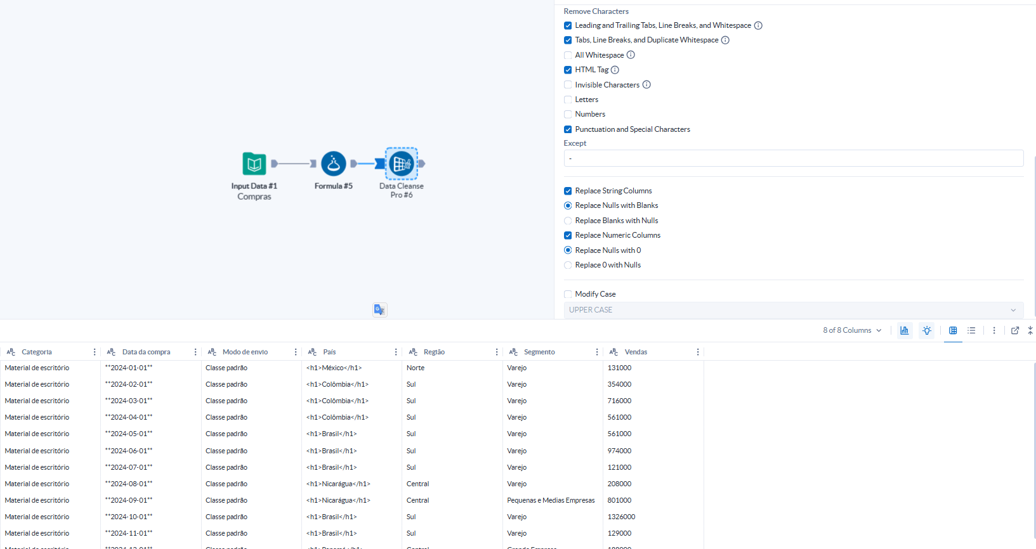
Task: Open Categoria column options menu
Action: pos(95,352)
